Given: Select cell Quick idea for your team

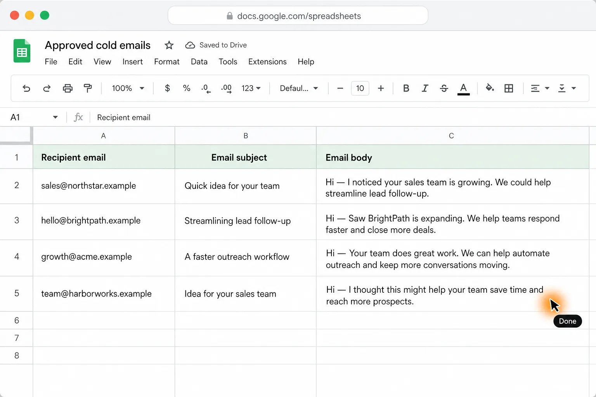Looking at the screenshot, I should 246,186.
